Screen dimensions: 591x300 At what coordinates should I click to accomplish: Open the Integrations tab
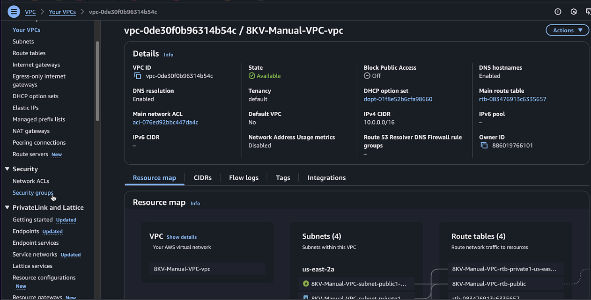(x=326, y=178)
